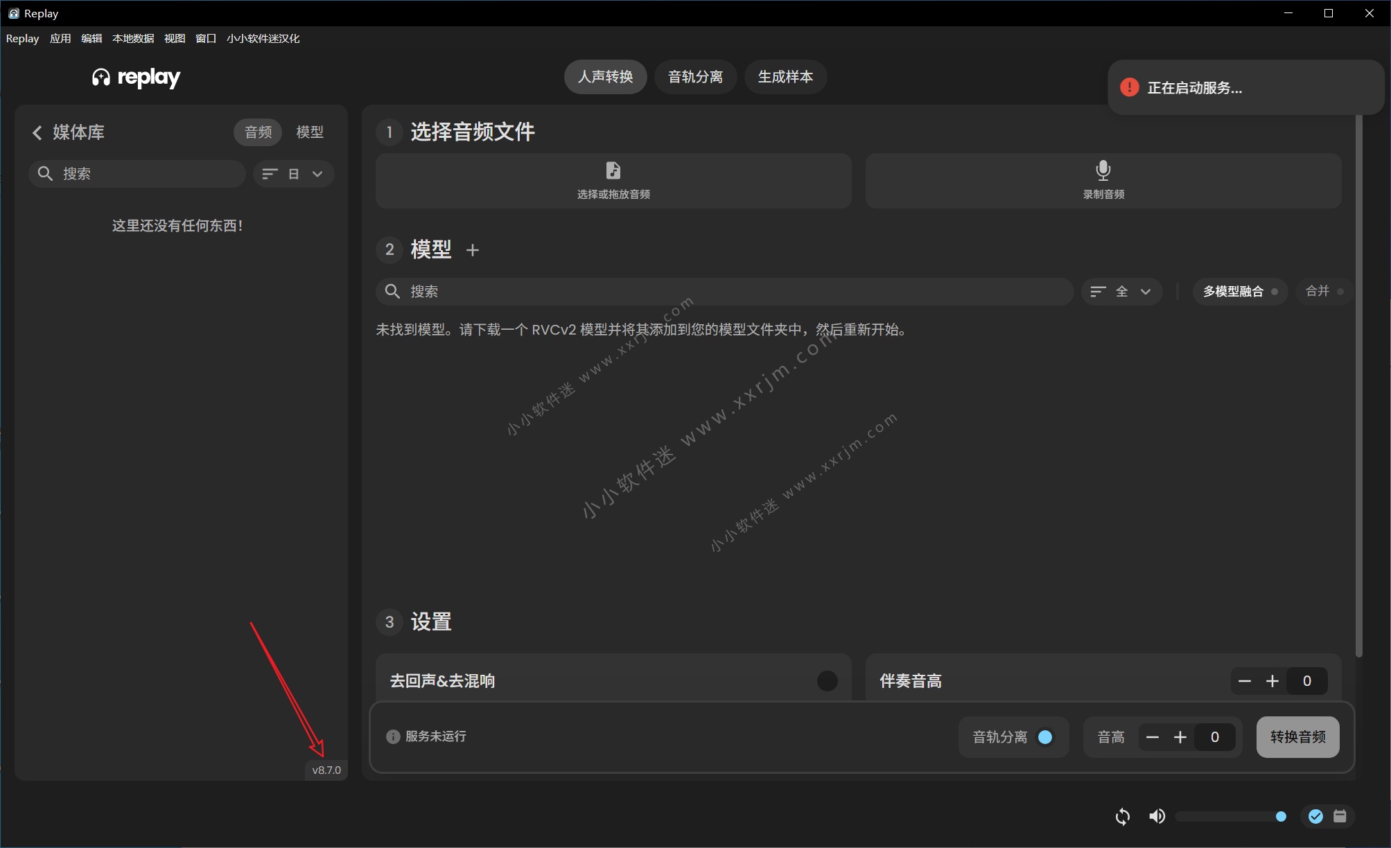Select the 模型 tab in media library
1391x848 pixels.
[x=310, y=132]
